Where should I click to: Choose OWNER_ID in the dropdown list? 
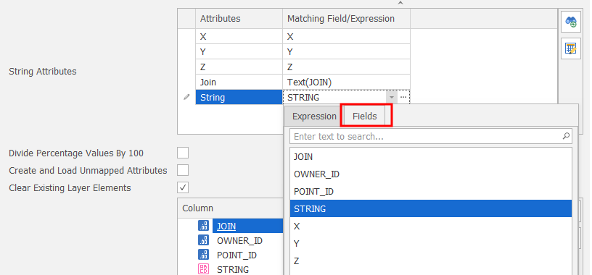[x=431, y=174]
